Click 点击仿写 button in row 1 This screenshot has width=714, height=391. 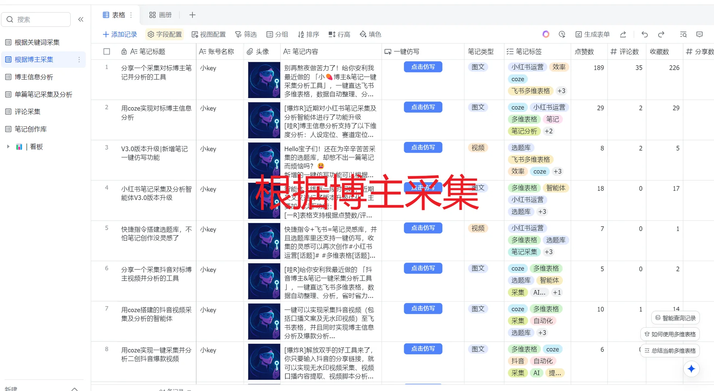click(423, 67)
